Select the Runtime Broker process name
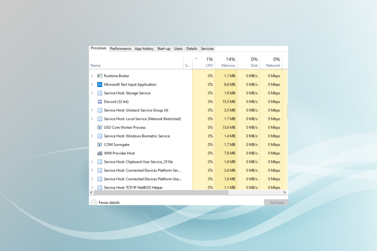Viewport: 377px width, 251px height. point(117,76)
